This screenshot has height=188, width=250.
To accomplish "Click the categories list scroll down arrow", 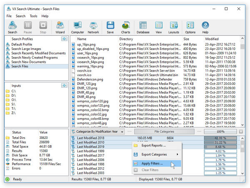I will tap(242, 173).
